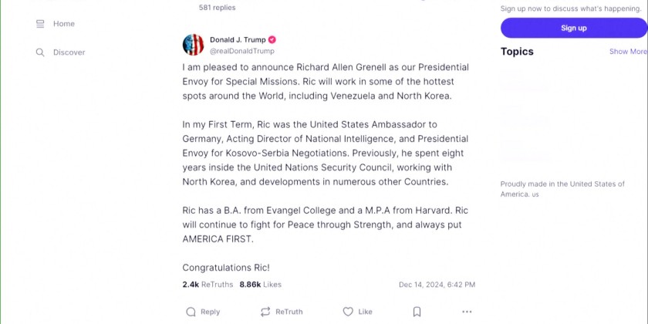
Task: Show the 8.86k Likes list
Action: (260, 285)
